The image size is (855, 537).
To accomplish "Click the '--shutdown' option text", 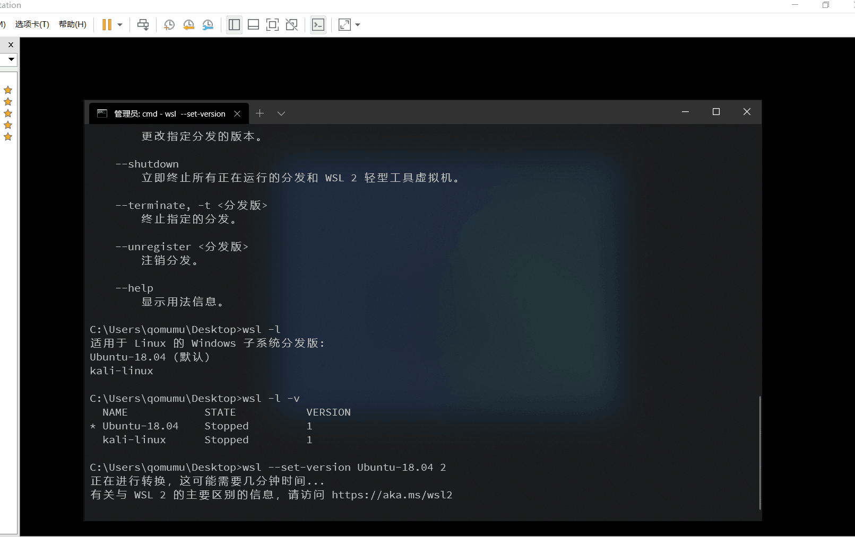I will [147, 164].
